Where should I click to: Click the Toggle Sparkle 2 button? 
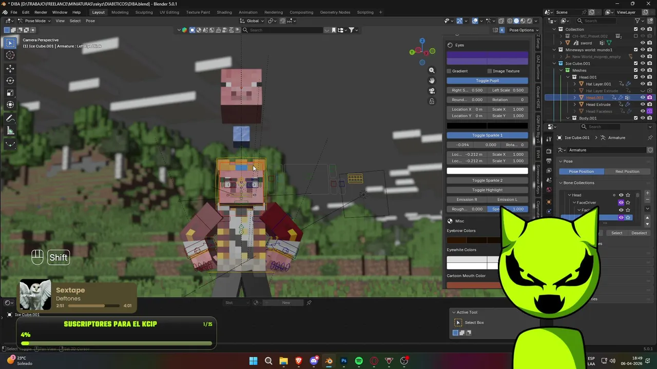pyautogui.click(x=487, y=180)
